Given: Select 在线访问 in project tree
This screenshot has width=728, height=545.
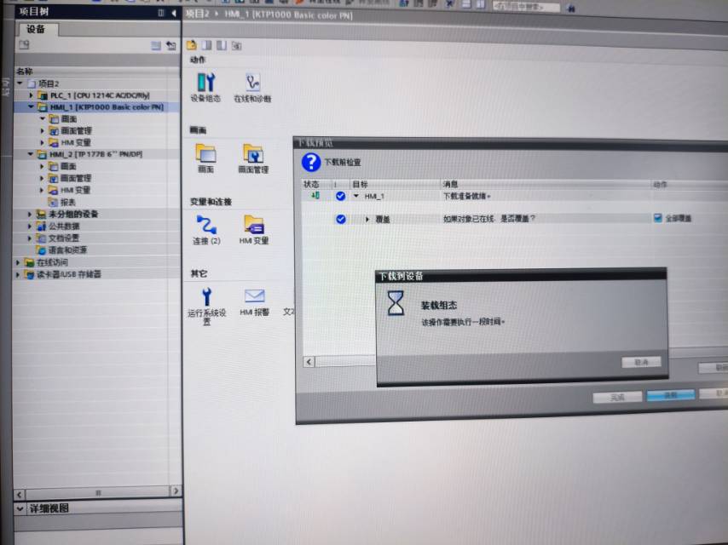Looking at the screenshot, I should 52,262.
